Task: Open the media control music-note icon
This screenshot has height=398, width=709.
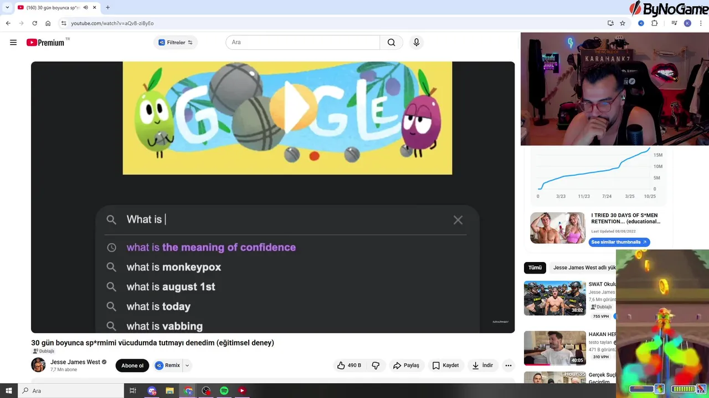Action: click(x=674, y=23)
